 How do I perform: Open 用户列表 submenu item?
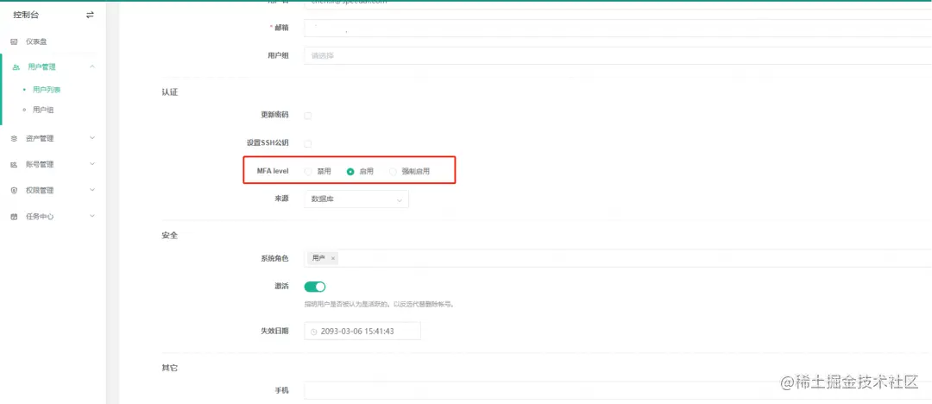47,90
